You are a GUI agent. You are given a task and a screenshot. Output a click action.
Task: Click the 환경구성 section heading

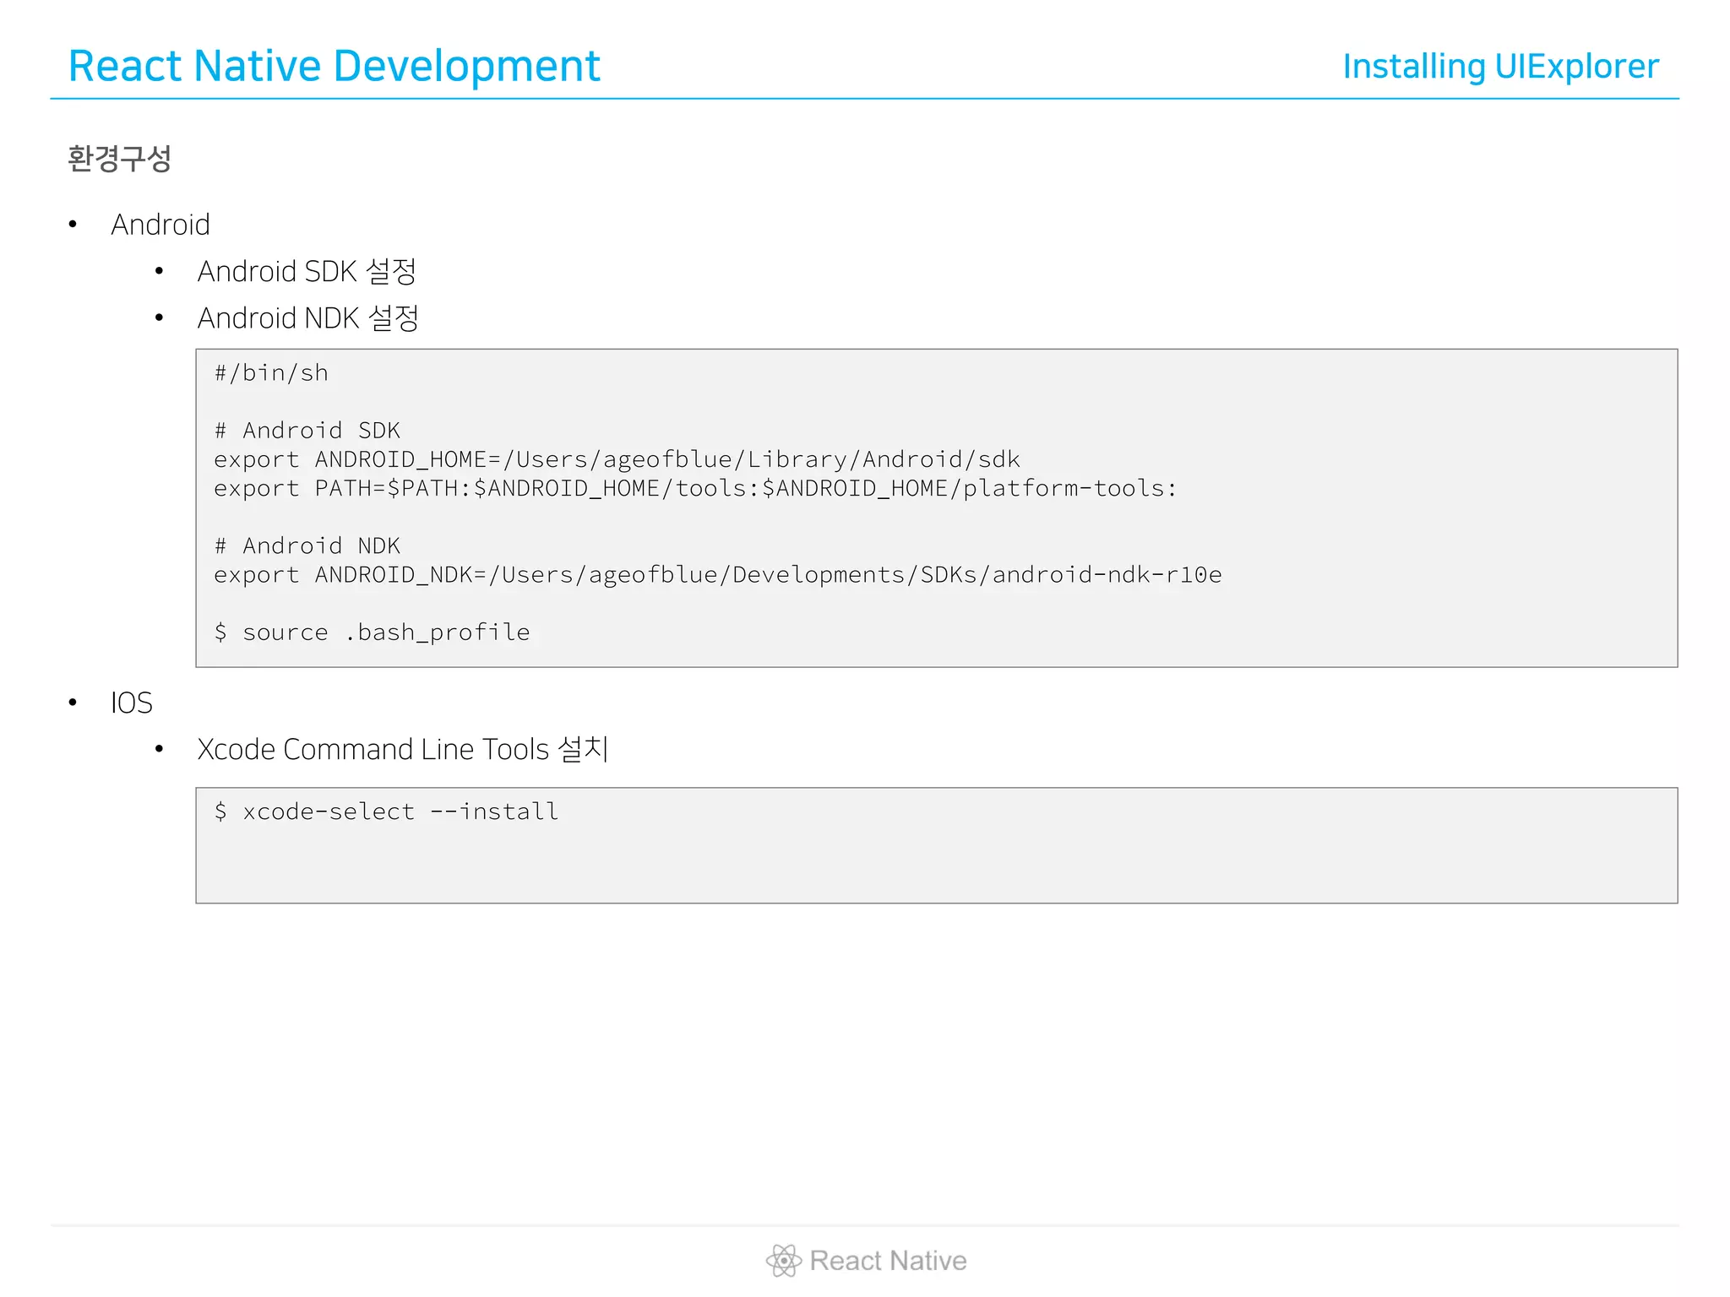(x=120, y=158)
